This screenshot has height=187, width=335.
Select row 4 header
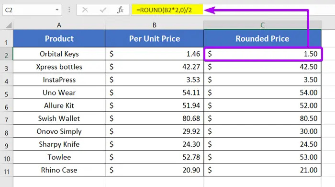pos(6,80)
